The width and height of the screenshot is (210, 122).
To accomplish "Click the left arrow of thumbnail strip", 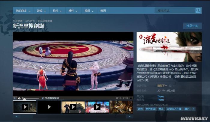I will [16, 117].
